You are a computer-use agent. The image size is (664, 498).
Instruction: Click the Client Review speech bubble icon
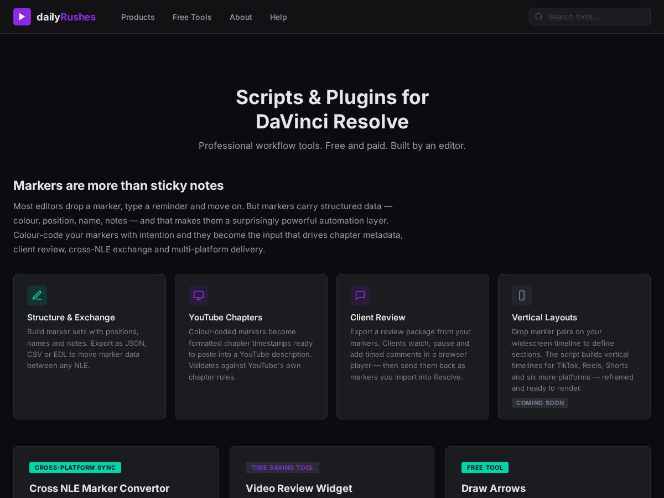point(360,295)
